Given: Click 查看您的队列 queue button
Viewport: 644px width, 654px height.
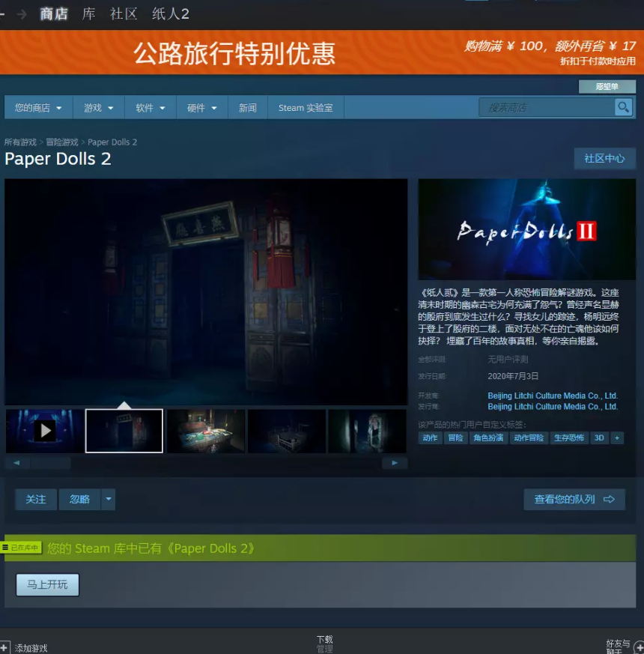Looking at the screenshot, I should 574,499.
